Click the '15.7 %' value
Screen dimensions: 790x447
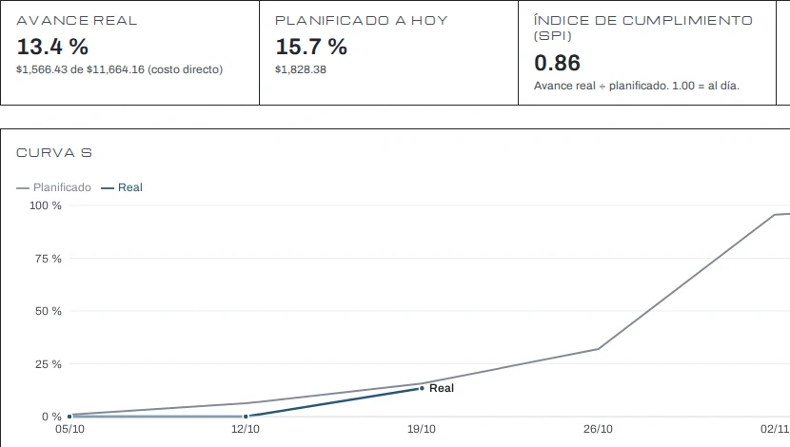(311, 47)
